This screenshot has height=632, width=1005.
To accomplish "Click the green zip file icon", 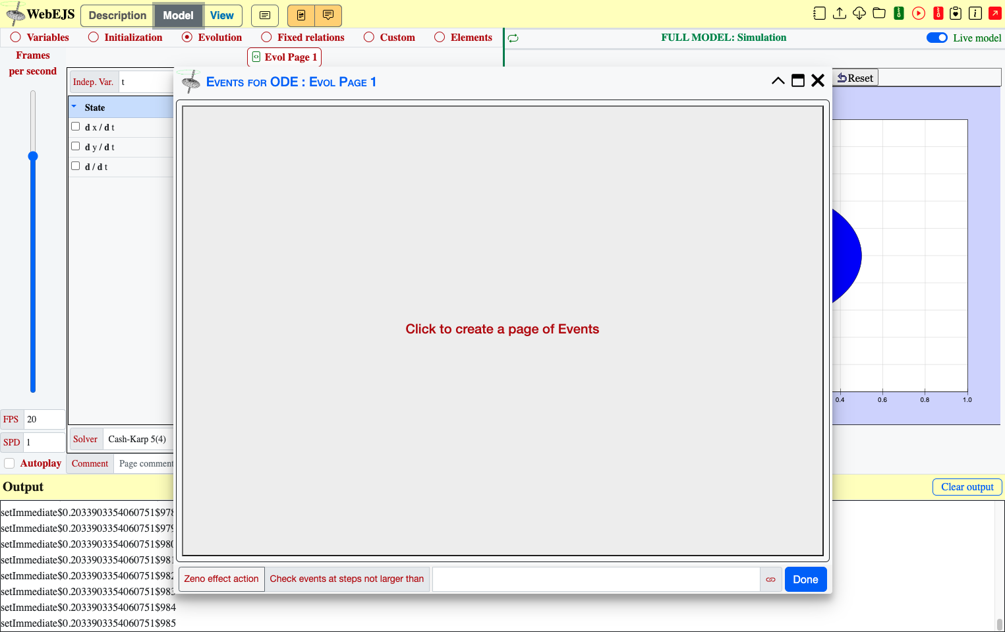I will click(x=899, y=13).
